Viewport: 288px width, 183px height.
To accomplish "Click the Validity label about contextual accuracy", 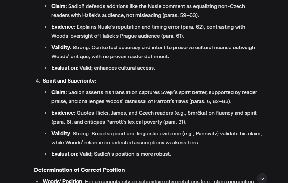I will [x=60, y=48].
